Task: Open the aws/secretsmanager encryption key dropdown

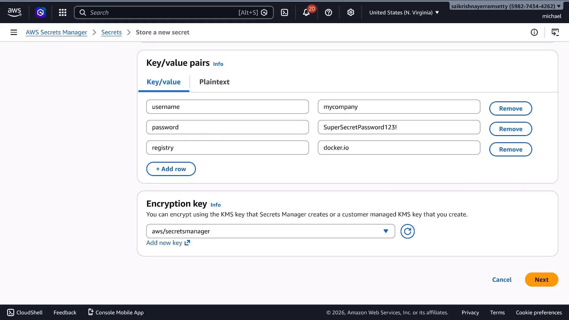Action: coord(271,231)
